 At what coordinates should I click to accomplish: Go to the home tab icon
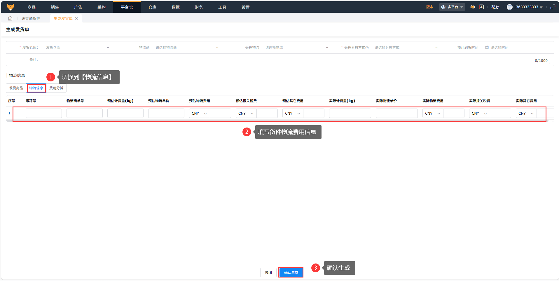(x=10, y=18)
